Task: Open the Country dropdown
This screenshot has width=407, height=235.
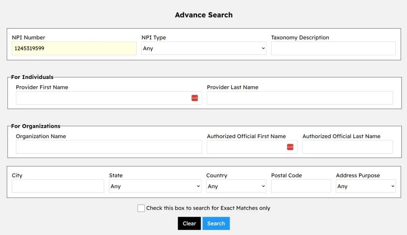Action: 236,186
